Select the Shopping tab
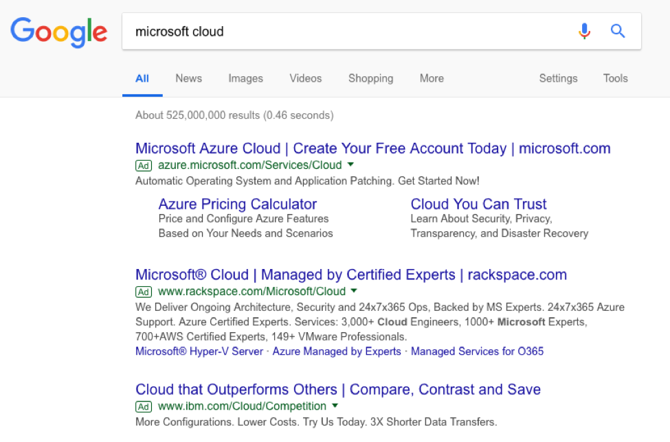Image resolution: width=670 pixels, height=442 pixels. click(x=370, y=78)
